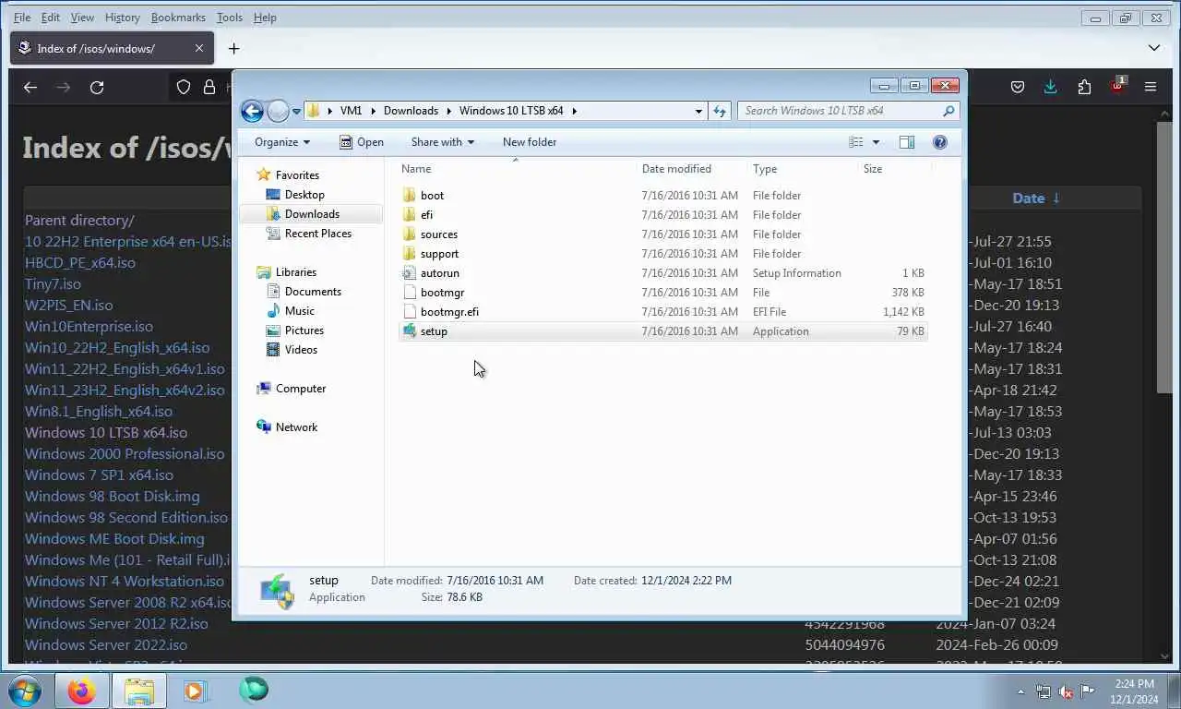Click VM1 in breadcrumb path
The image size is (1181, 709).
351,111
